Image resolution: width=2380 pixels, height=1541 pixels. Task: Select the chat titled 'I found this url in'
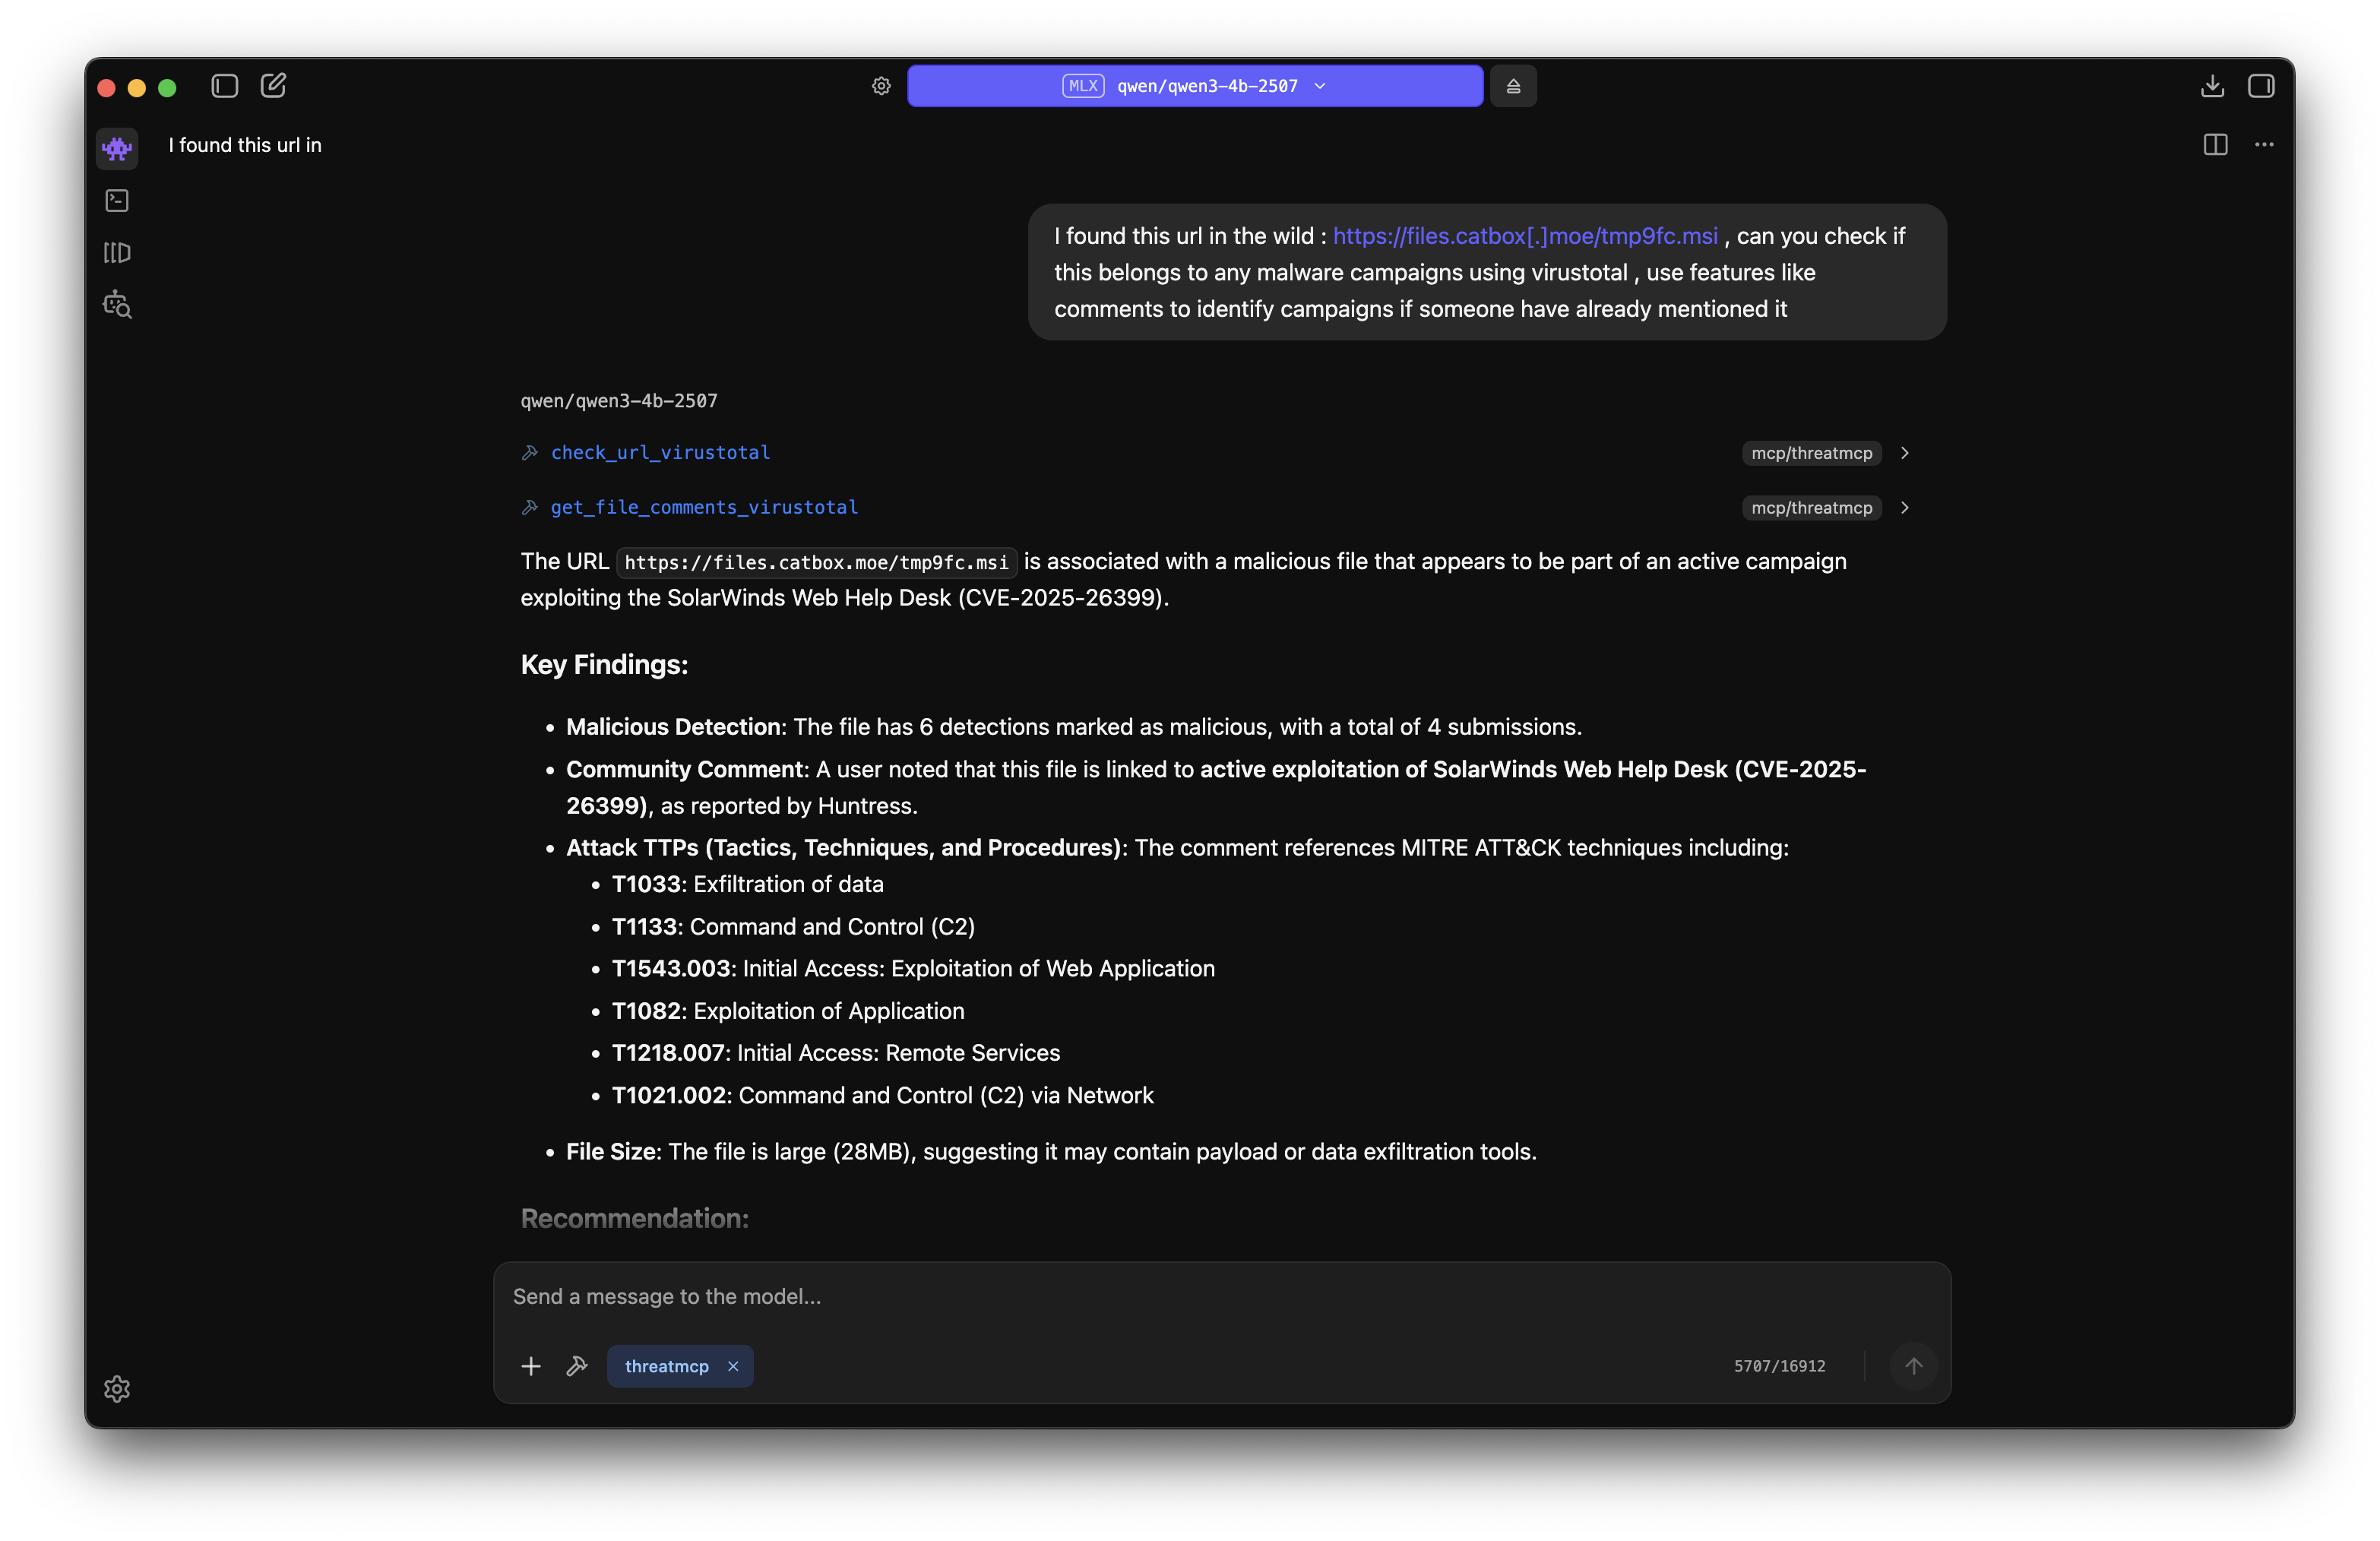[x=245, y=145]
